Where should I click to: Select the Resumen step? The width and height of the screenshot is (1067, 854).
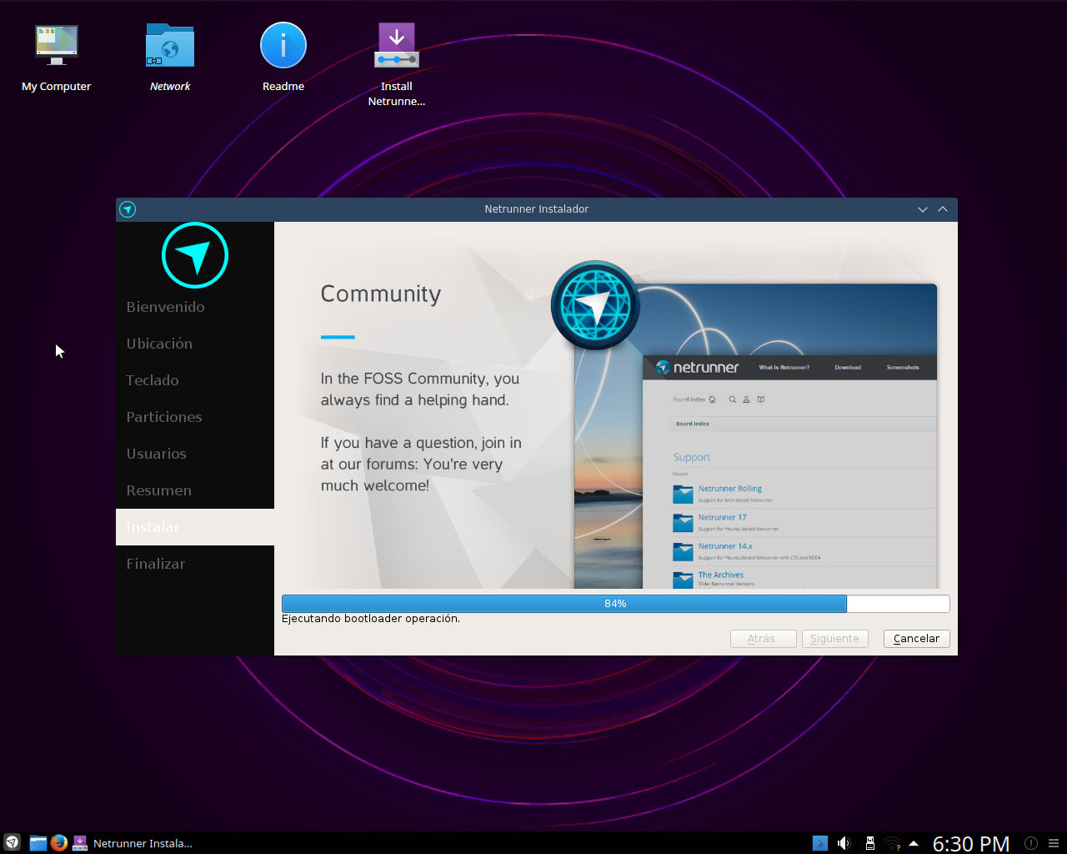click(195, 490)
